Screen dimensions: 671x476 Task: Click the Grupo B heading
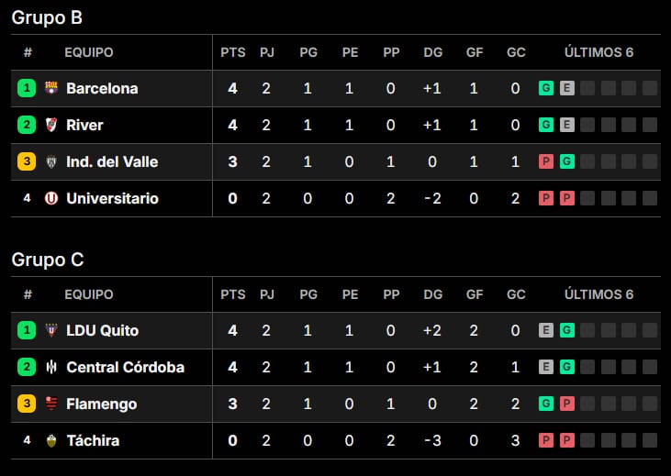pos(47,17)
